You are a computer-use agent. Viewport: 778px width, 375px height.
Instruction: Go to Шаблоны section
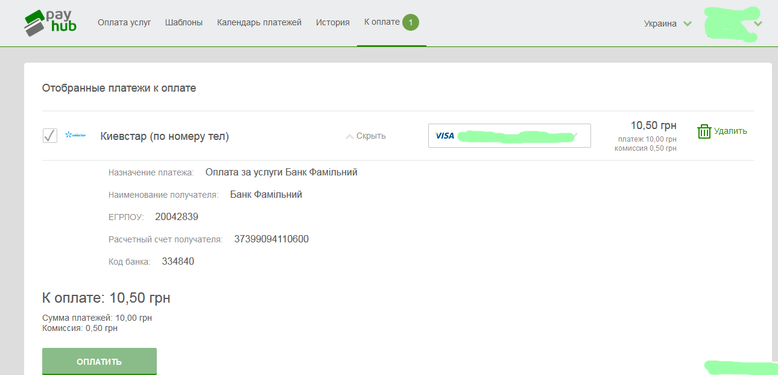(x=184, y=22)
